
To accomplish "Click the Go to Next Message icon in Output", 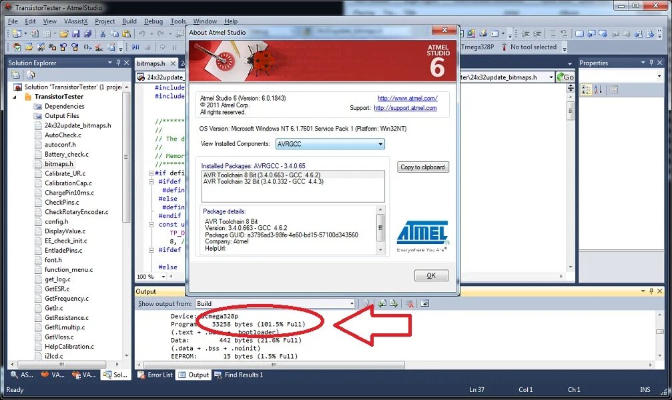I will point(394,303).
